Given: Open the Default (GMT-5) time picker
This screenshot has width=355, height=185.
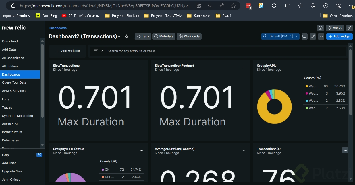Looking at the screenshot, I should [280, 36].
